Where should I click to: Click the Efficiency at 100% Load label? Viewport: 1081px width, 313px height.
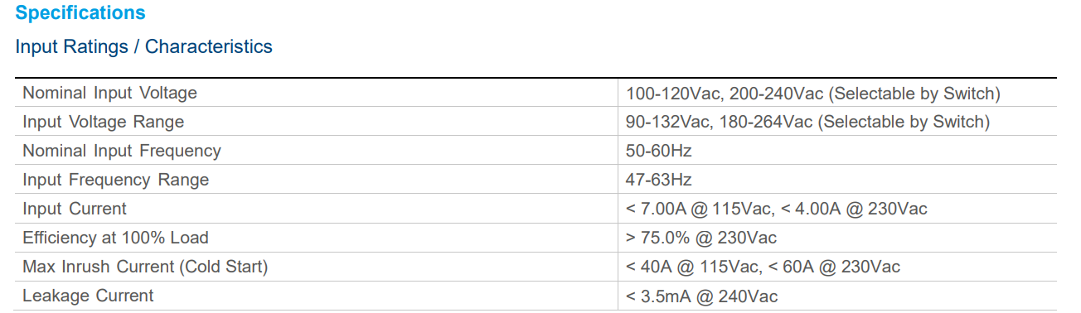(x=115, y=238)
